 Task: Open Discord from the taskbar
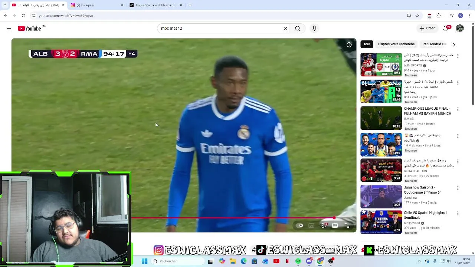pos(309,261)
